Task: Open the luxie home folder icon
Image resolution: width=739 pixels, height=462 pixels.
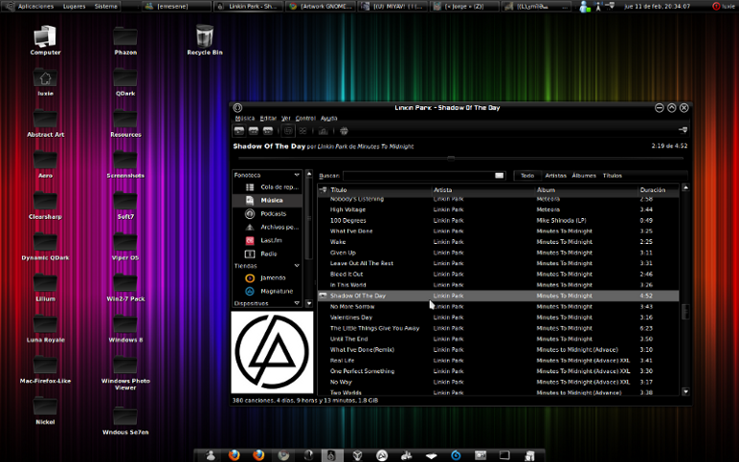Action: [45, 82]
